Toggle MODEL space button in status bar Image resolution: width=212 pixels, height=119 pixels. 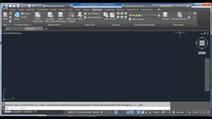(x=96, y=112)
